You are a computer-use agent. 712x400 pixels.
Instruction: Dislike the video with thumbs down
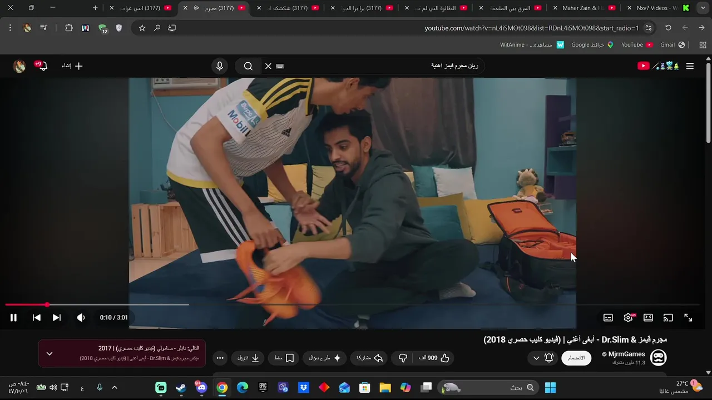pyautogui.click(x=403, y=358)
